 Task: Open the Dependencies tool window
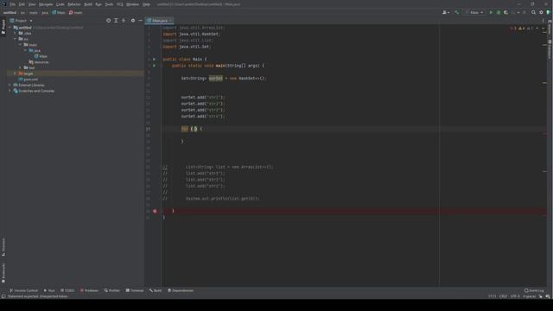tap(181, 290)
